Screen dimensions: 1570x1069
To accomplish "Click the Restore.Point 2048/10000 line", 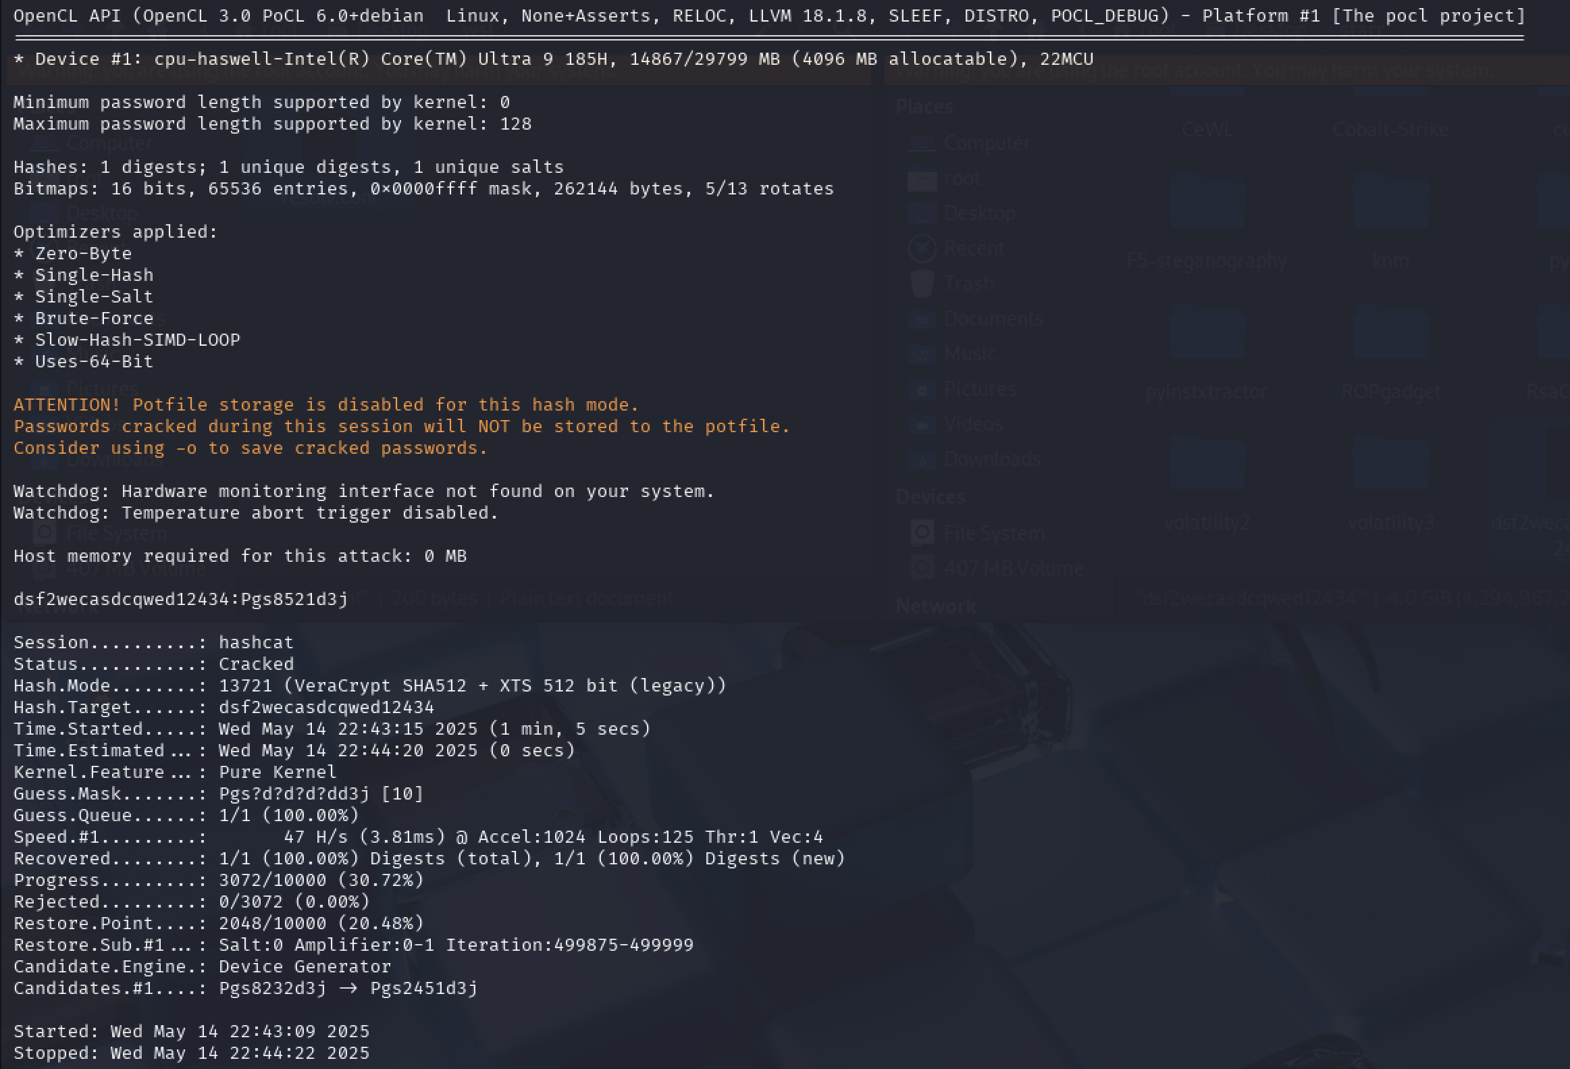I will [219, 924].
